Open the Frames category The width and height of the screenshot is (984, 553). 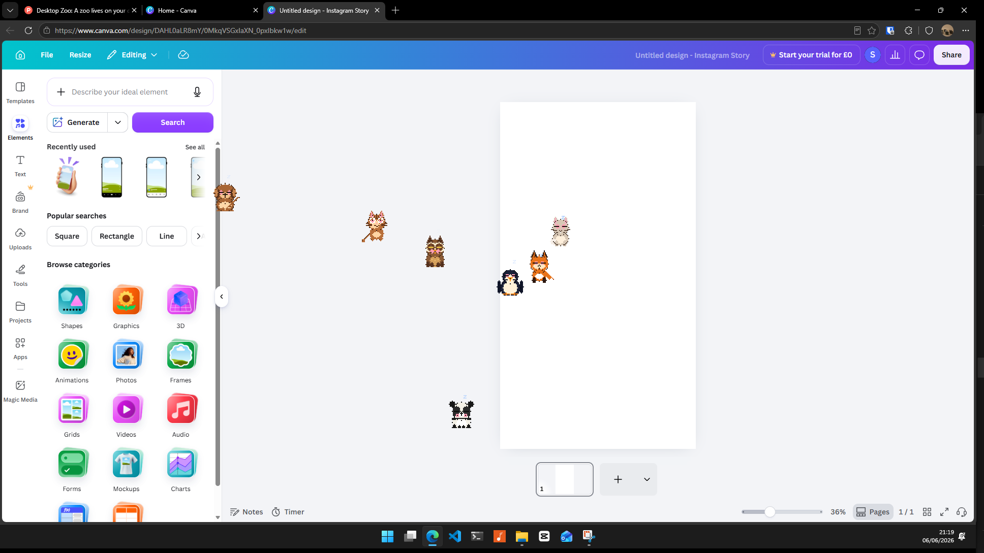180,362
